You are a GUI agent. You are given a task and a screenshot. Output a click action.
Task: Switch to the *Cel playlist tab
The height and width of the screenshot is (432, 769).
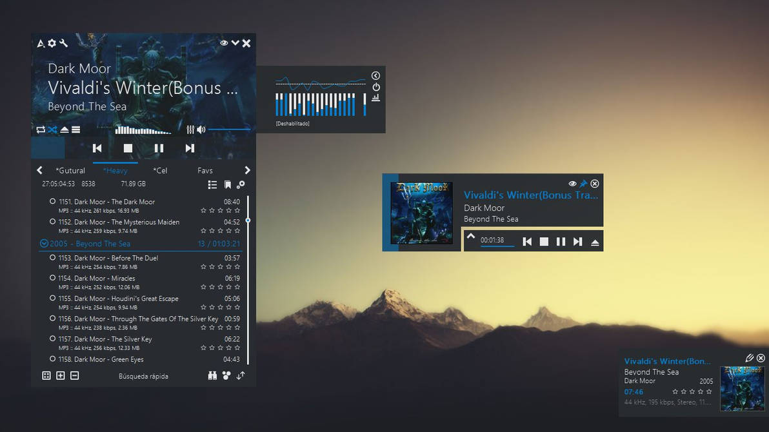pos(160,171)
